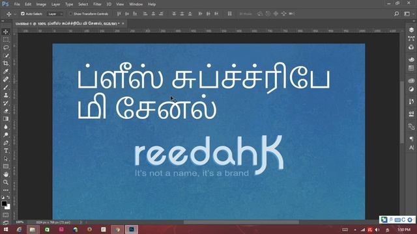417x234 pixels.
Task: Toggle the Auto-Select checkbox
Action: (x=23, y=14)
